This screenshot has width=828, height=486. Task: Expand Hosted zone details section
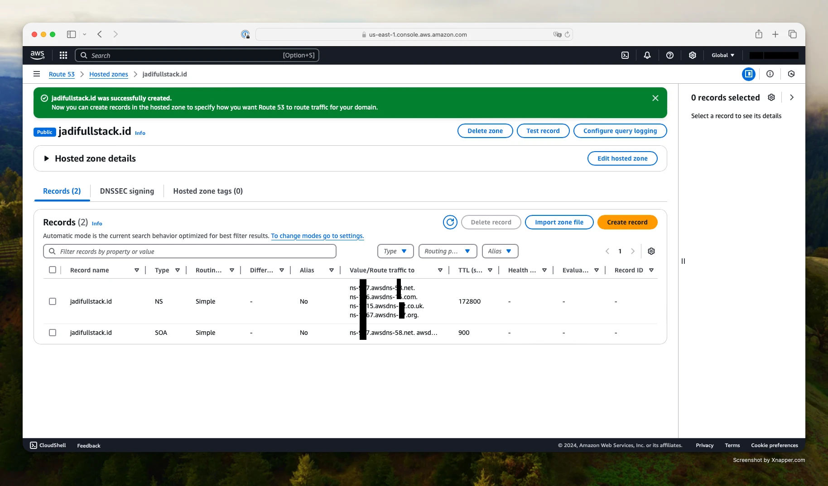click(x=46, y=158)
